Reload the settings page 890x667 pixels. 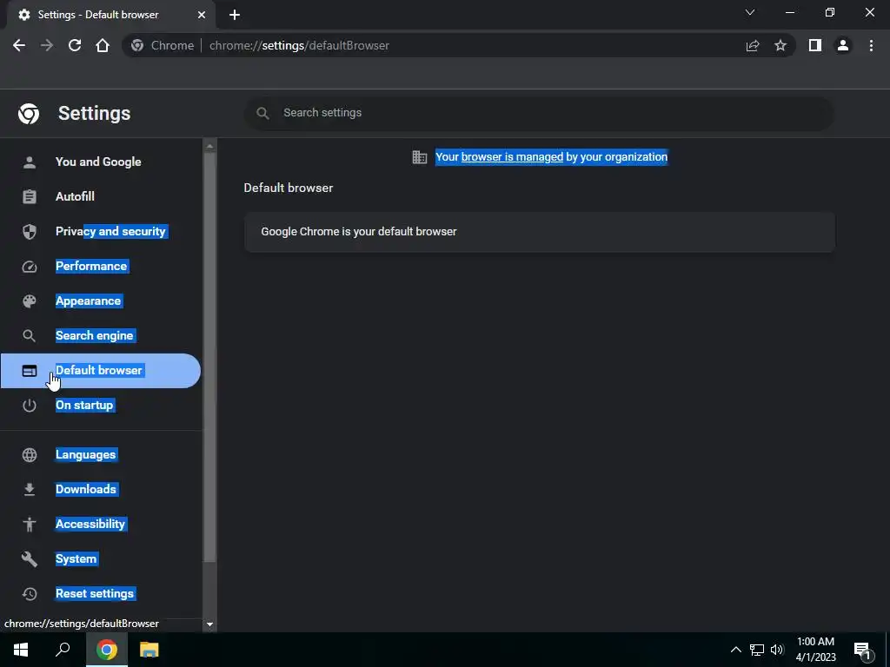pos(75,45)
